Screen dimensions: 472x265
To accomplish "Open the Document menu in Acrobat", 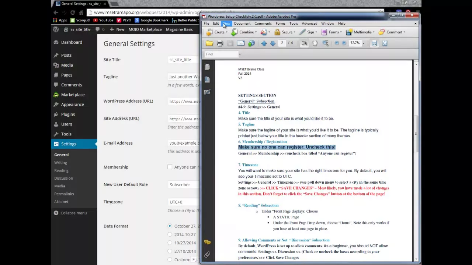I will tap(242, 24).
